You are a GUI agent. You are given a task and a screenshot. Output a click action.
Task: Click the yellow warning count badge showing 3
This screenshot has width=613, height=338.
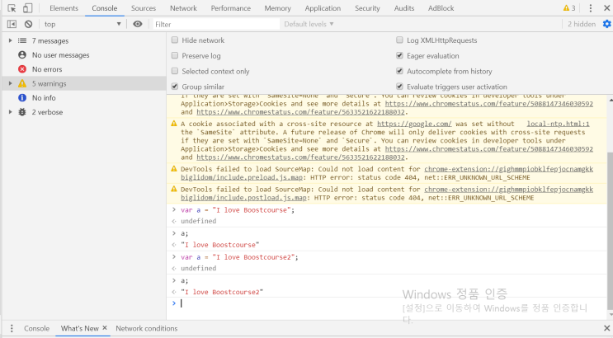pyautogui.click(x=569, y=8)
